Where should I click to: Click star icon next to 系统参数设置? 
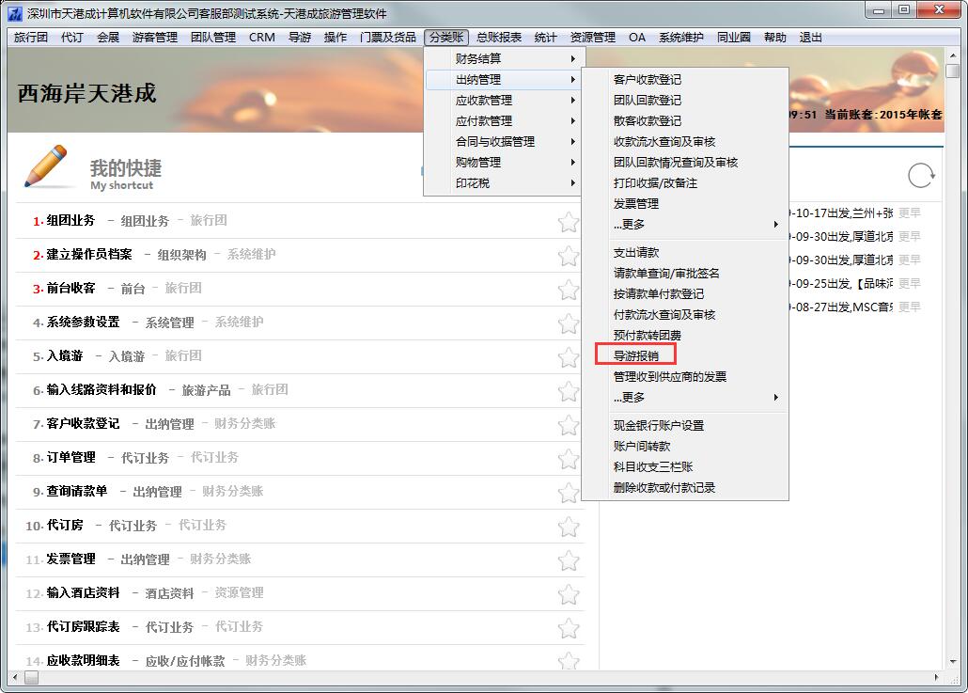point(569,323)
